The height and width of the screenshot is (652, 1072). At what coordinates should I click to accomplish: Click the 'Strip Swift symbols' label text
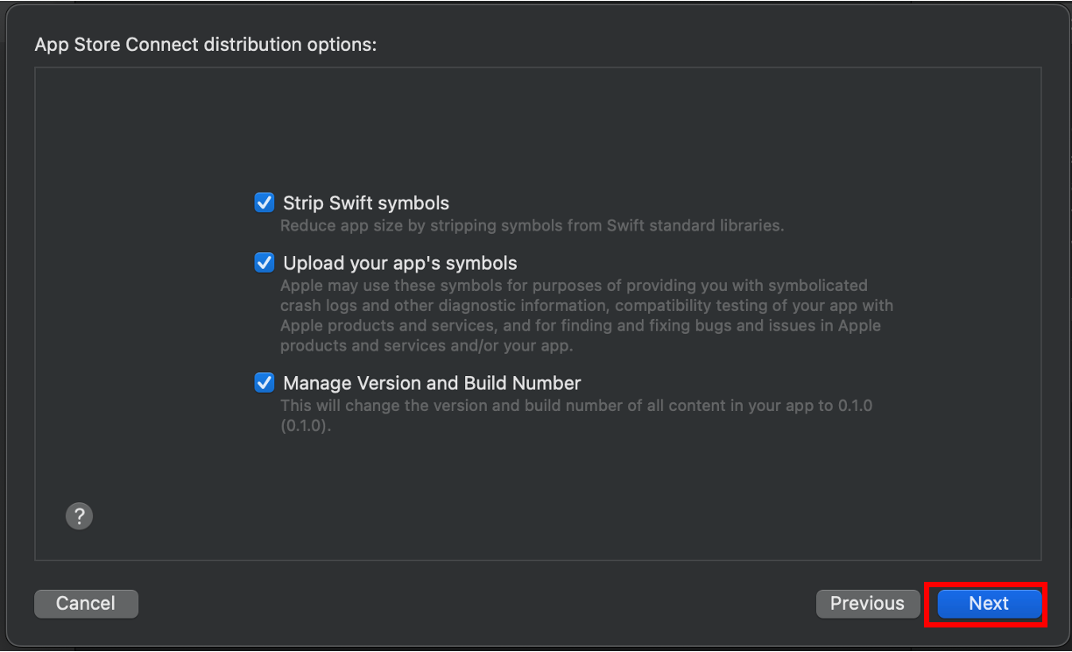pyautogui.click(x=366, y=203)
